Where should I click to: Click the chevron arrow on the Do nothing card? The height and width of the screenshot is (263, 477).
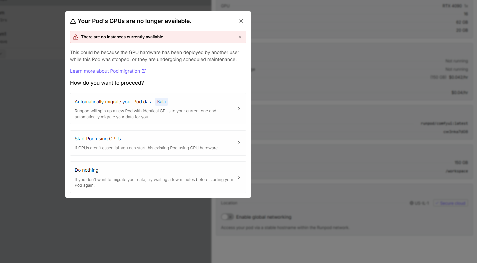(239, 177)
